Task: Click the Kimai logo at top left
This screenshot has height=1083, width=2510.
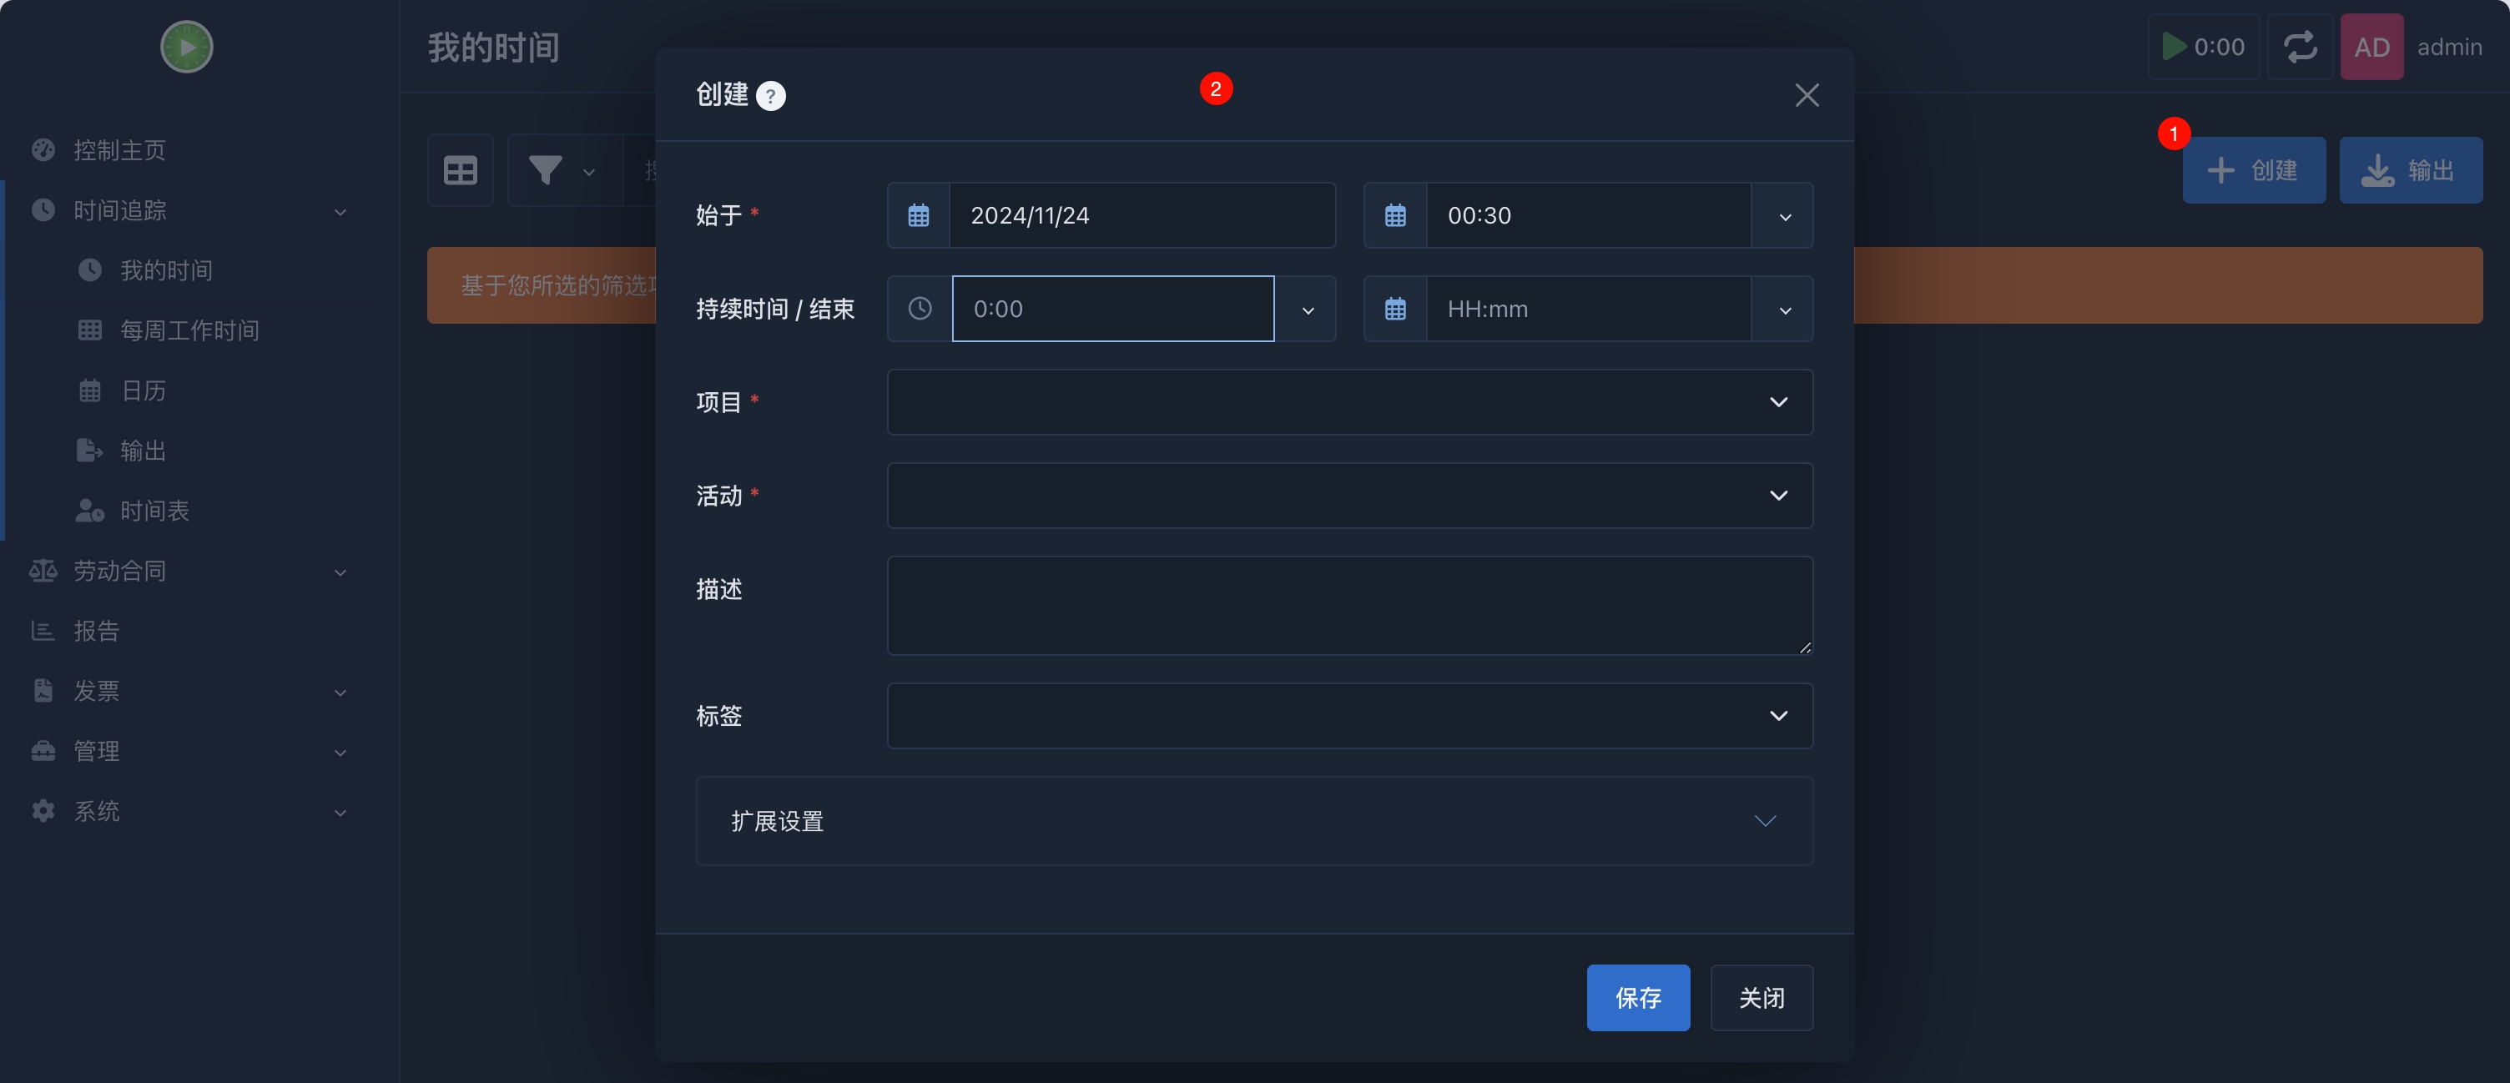Action: tap(186, 47)
